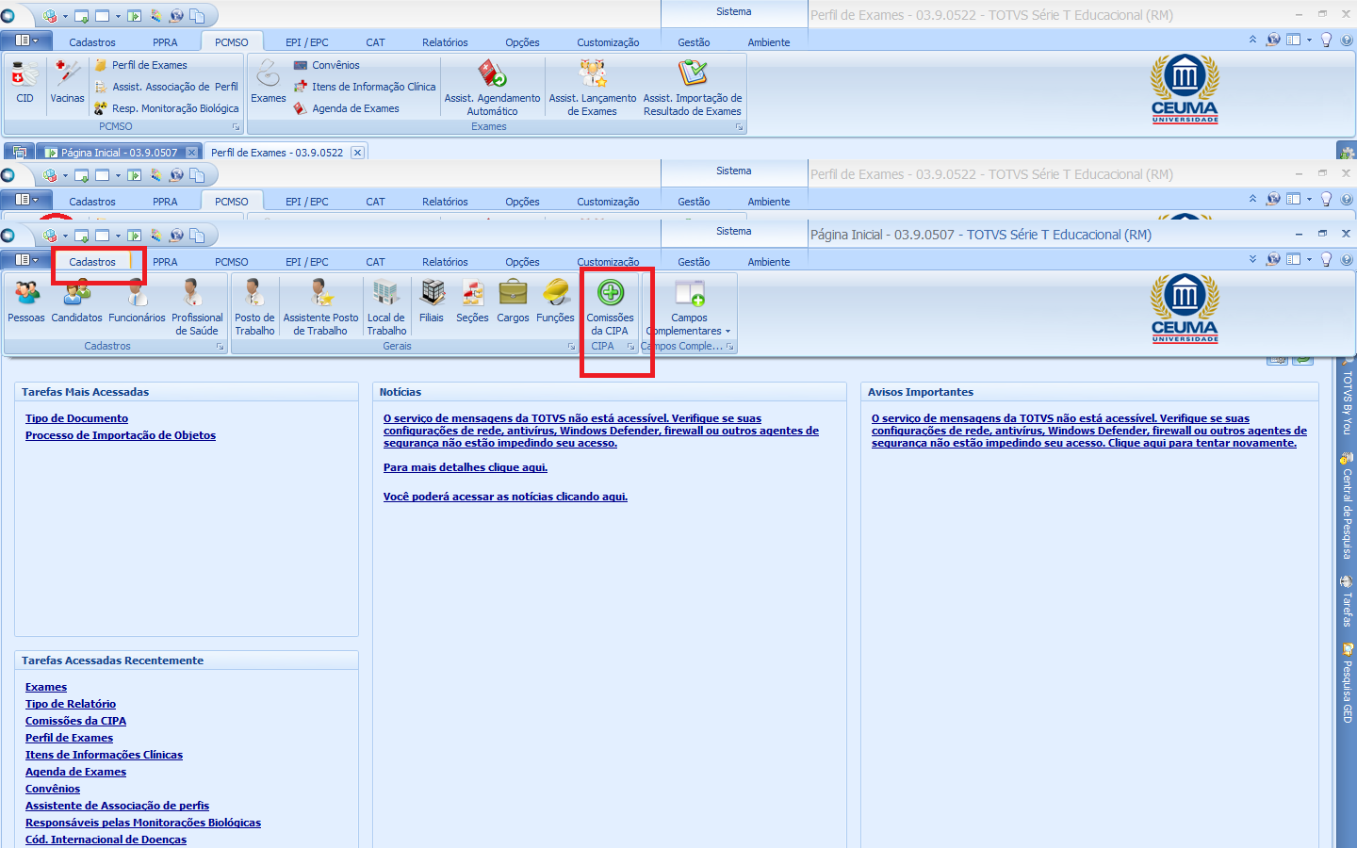Launch Assistente Posto de Trabalho
The width and height of the screenshot is (1357, 848).
click(x=320, y=307)
